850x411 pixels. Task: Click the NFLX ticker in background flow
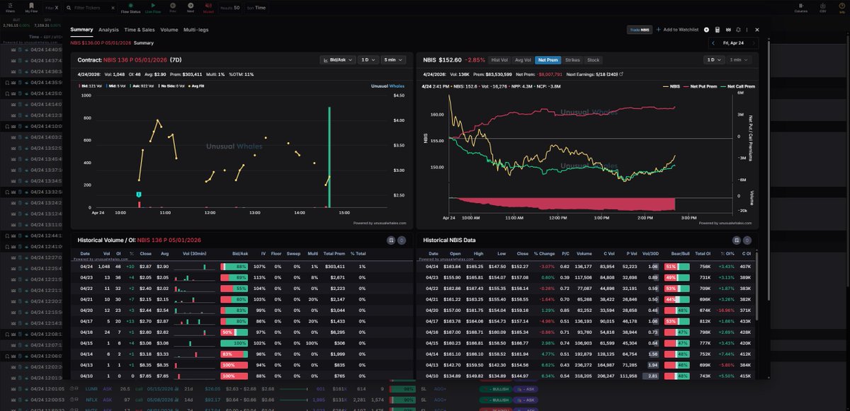(x=90, y=400)
